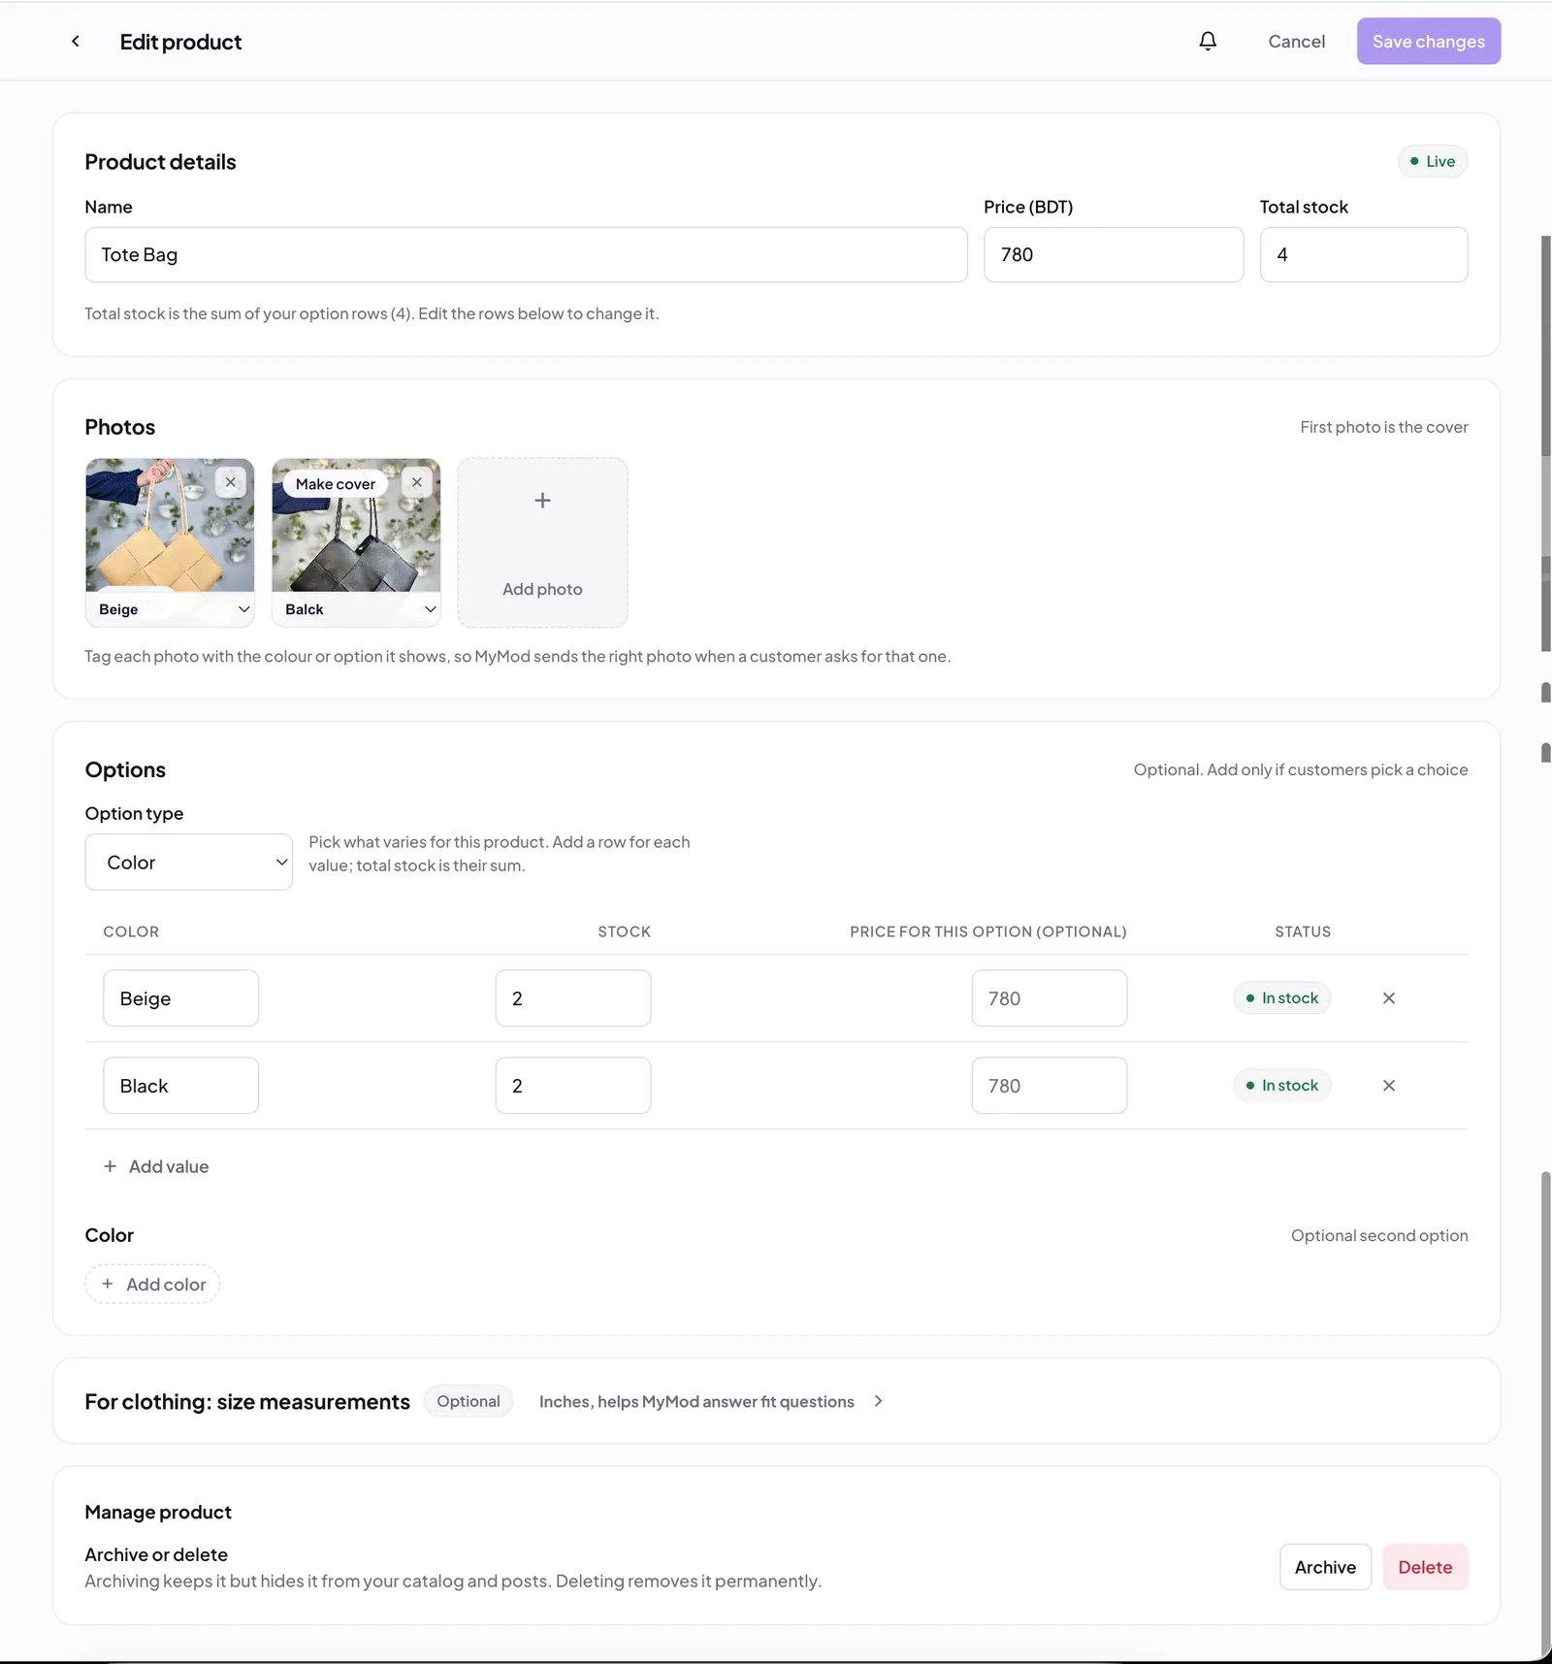This screenshot has height=1664, width=1552.
Task: Open the Beige photo tag dropdown
Action: [x=170, y=609]
